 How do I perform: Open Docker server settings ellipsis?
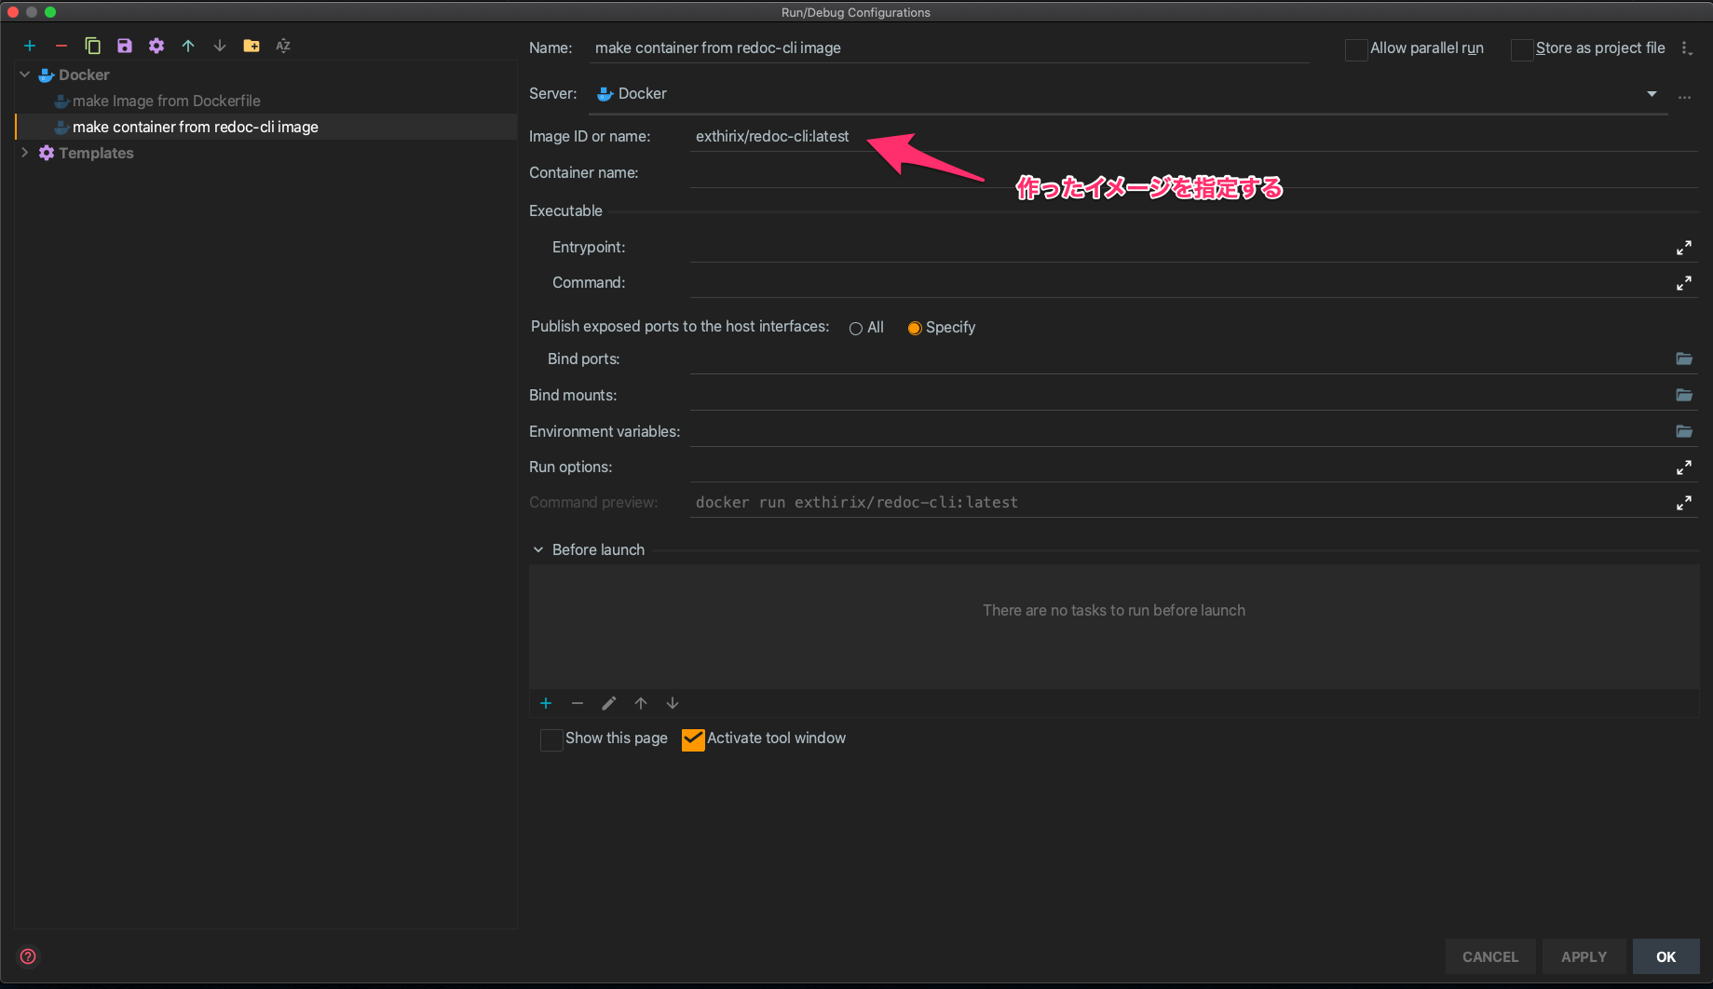pyautogui.click(x=1684, y=96)
